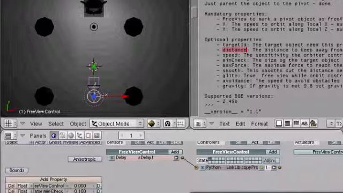Toggle the Anisotropic button
343x193 pixels.
tap(85, 159)
